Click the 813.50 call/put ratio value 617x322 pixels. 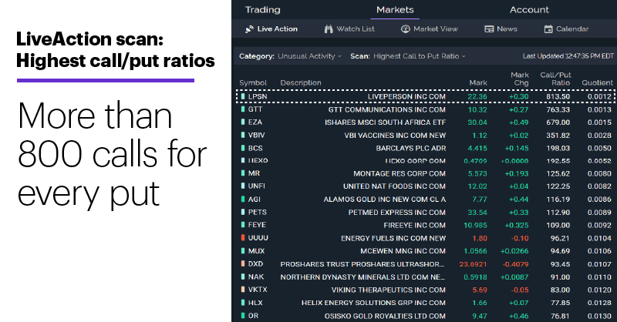(558, 96)
